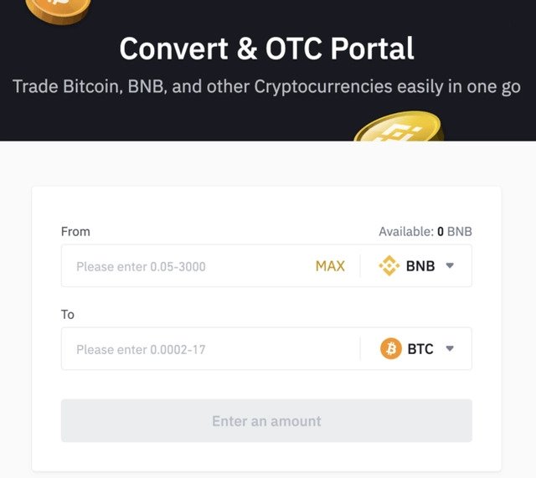Click the orange coin graphic at top left
Screen dimensions: 536x478
click(58, 11)
